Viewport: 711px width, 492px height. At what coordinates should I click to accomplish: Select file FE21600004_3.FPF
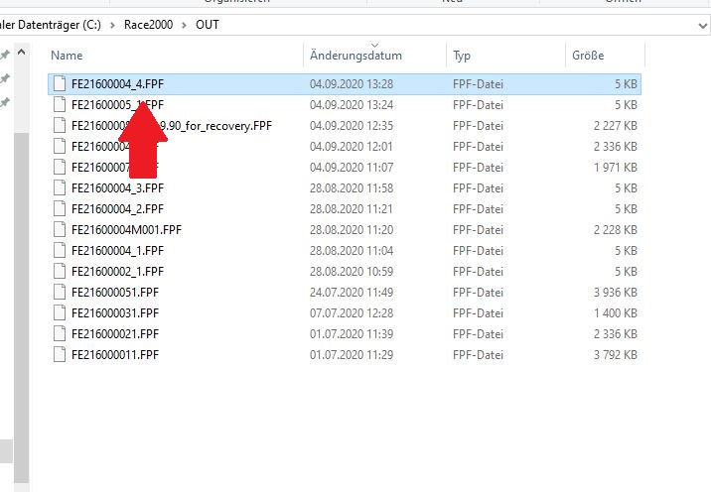pyautogui.click(x=345, y=188)
